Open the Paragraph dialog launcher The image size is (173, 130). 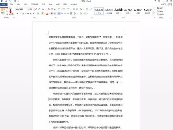point(92,18)
